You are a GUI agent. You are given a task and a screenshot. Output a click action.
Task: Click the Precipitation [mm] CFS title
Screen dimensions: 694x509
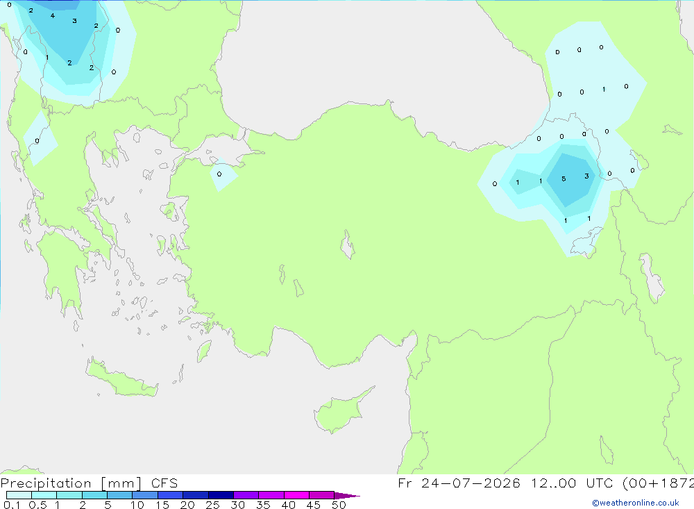(89, 483)
